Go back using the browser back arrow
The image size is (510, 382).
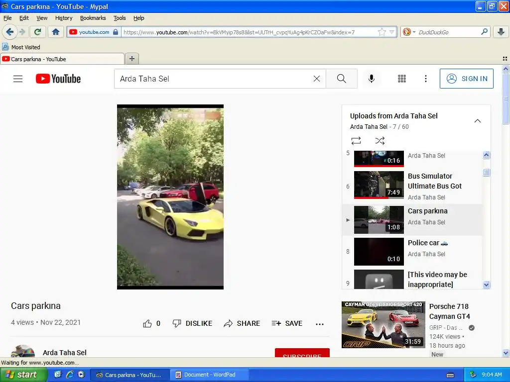coord(9,32)
